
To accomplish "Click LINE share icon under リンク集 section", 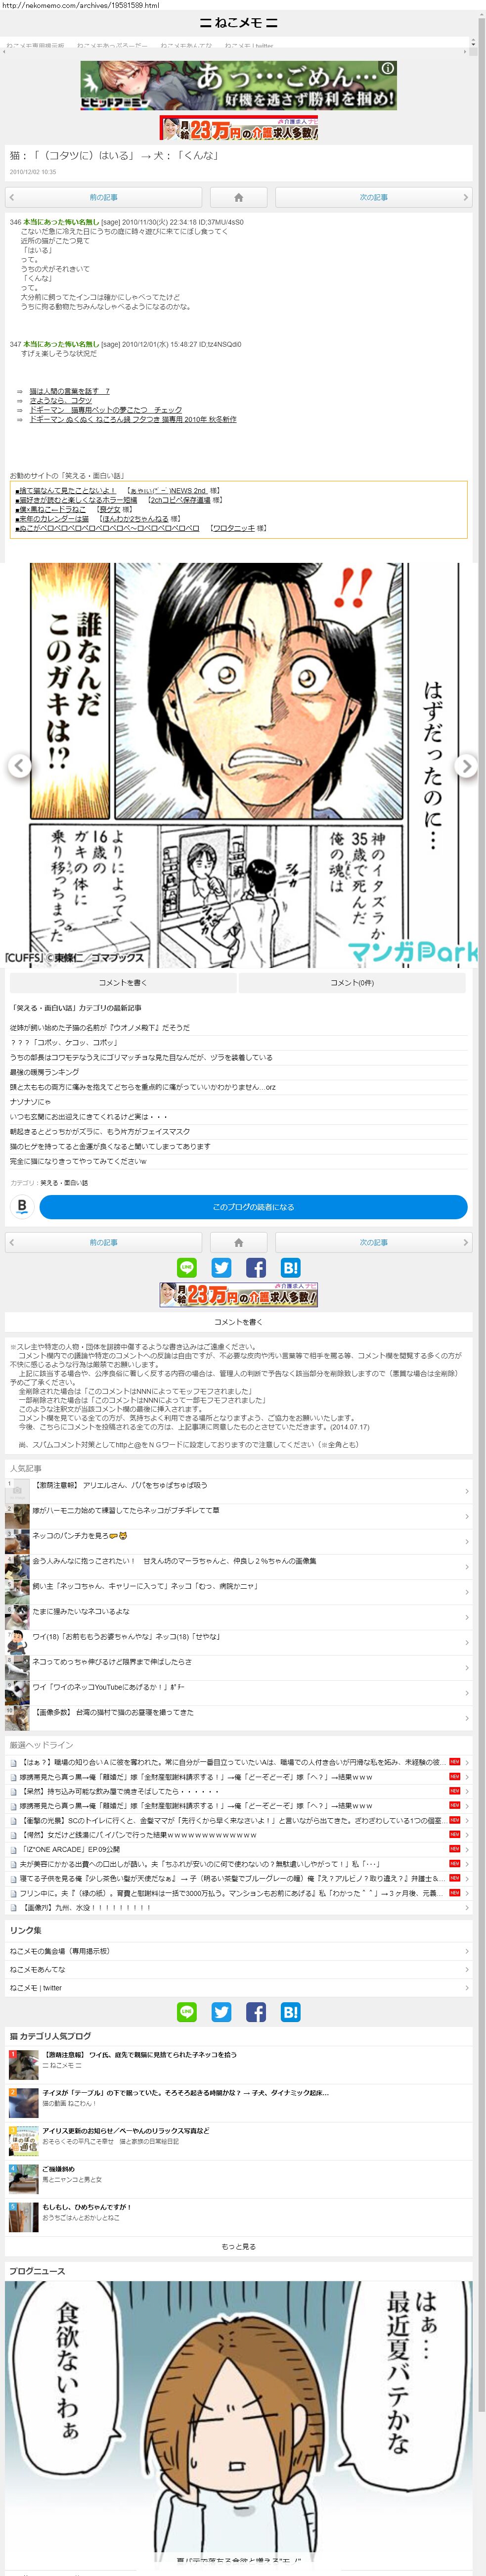I will pyautogui.click(x=187, y=2012).
